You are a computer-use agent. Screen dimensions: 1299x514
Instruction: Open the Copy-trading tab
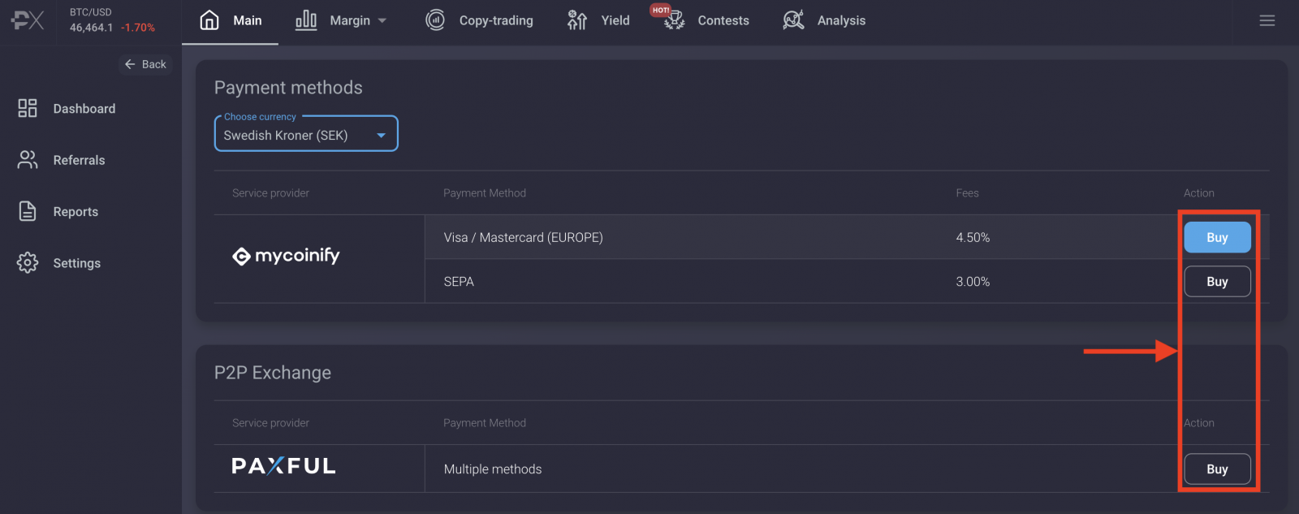479,20
